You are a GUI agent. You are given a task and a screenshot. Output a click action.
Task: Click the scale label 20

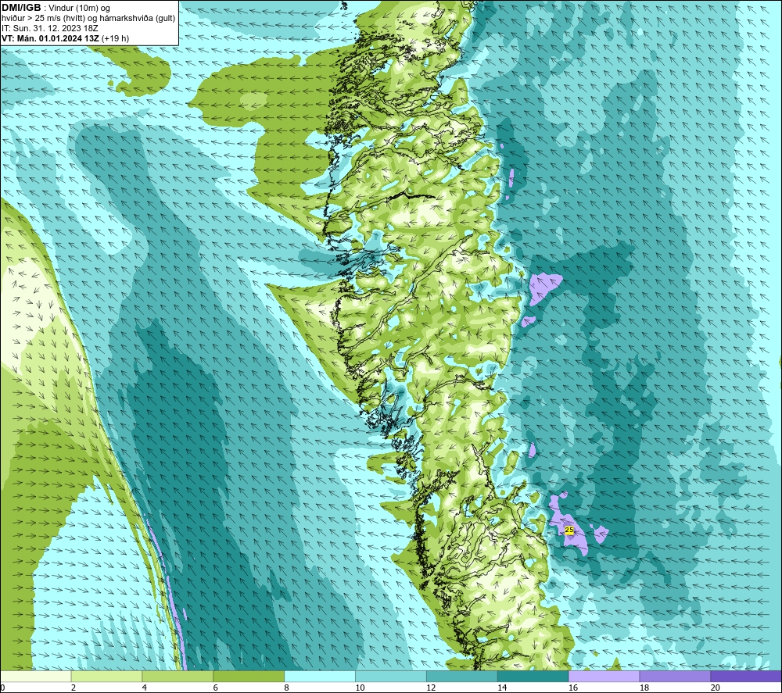click(716, 688)
